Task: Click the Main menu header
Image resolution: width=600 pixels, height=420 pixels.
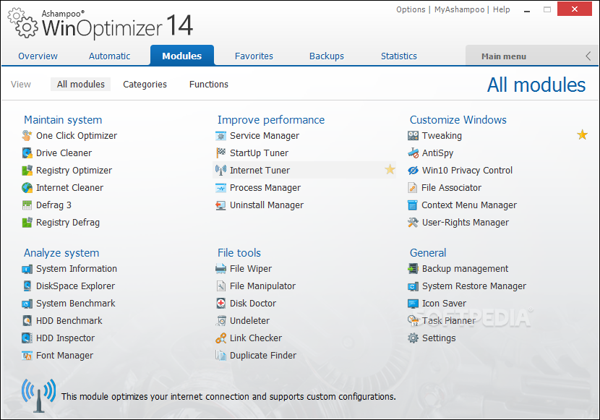Action: click(x=504, y=56)
